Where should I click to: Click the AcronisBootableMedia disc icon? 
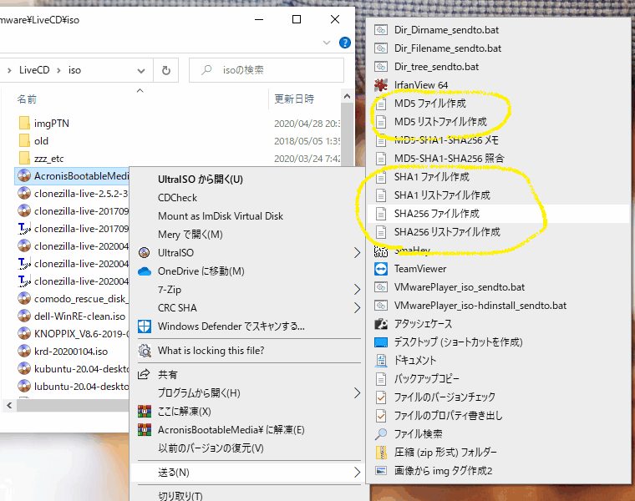(x=24, y=176)
